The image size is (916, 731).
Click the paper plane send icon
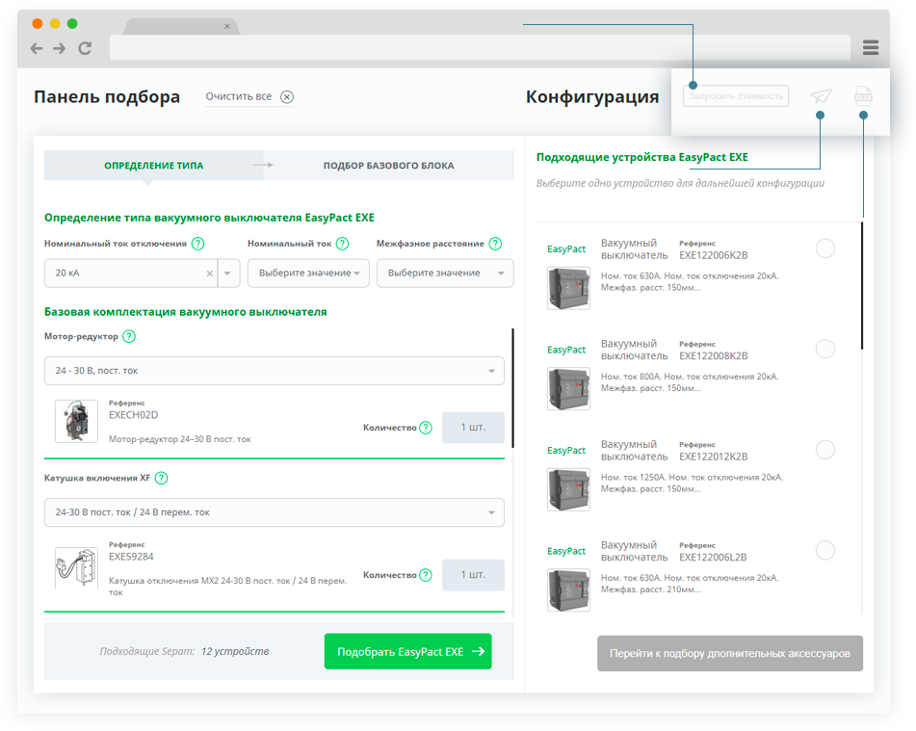[821, 96]
